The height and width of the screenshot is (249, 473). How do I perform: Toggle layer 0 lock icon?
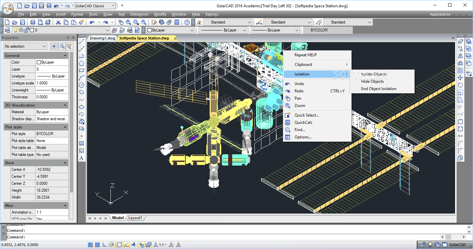coord(27,30)
